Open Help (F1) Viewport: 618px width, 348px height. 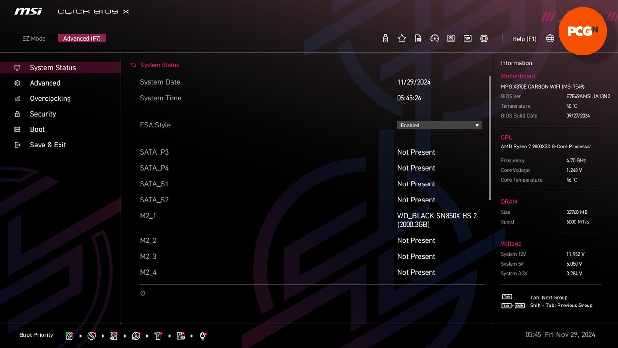tap(524, 39)
